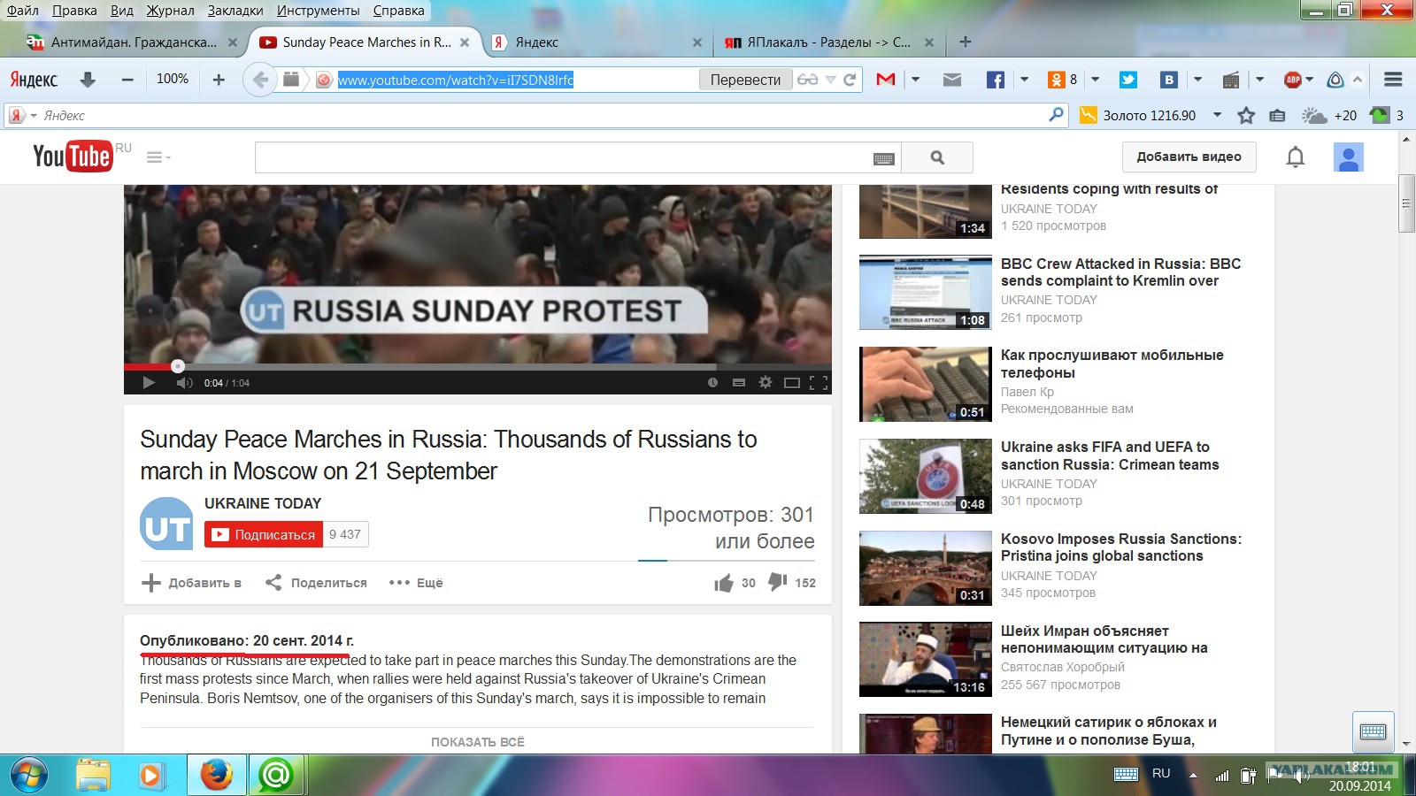This screenshot has height=796, width=1416.
Task: Open the Odnoklassniki dropdown arrow
Action: [x=1095, y=80]
